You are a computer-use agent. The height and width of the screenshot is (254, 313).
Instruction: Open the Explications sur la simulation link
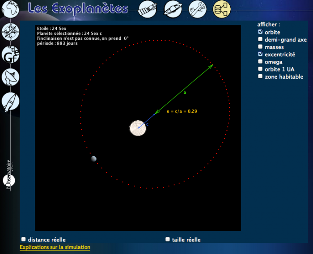pos(55,247)
